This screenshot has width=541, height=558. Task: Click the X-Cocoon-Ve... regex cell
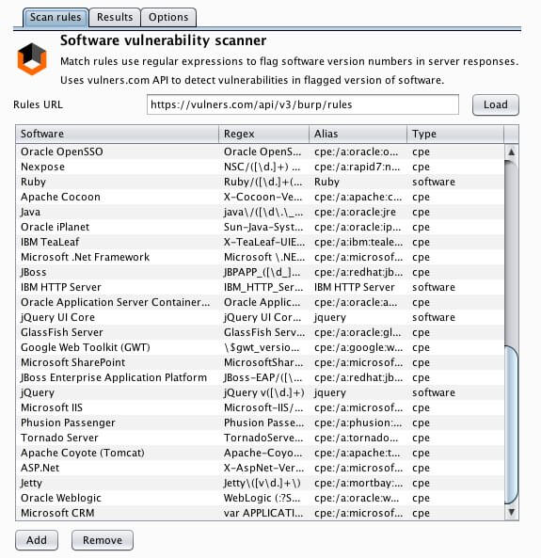(x=263, y=198)
